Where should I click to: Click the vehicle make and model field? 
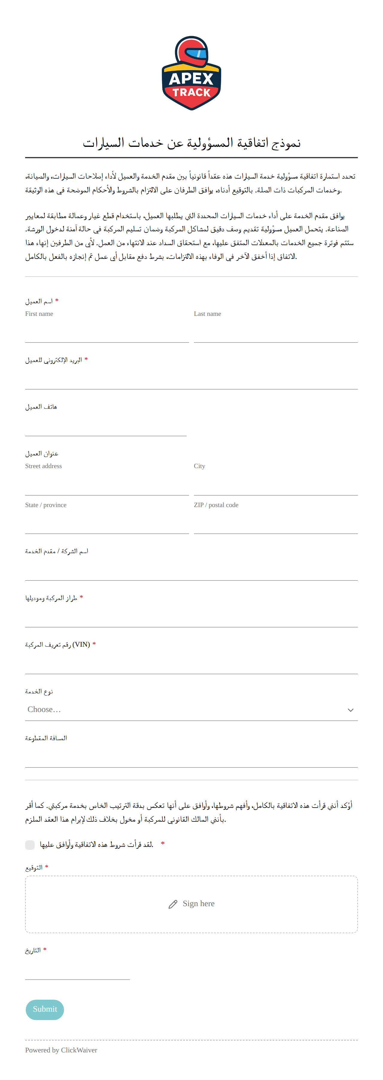tap(191, 617)
